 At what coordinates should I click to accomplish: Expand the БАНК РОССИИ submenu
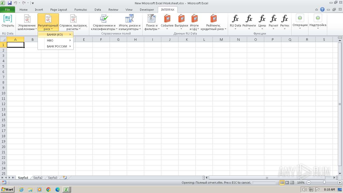56,46
